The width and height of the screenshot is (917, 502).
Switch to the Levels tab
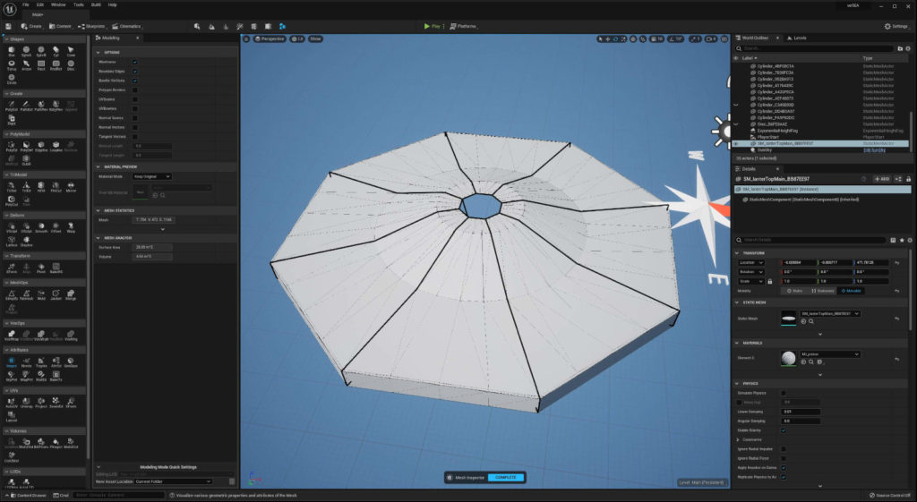pos(797,38)
